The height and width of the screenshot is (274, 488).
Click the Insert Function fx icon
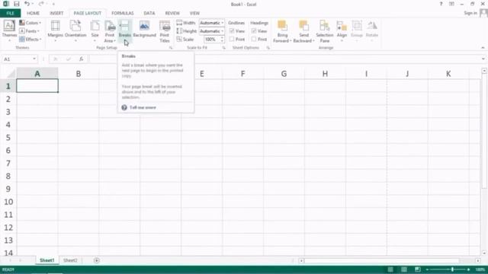pyautogui.click(x=82, y=59)
